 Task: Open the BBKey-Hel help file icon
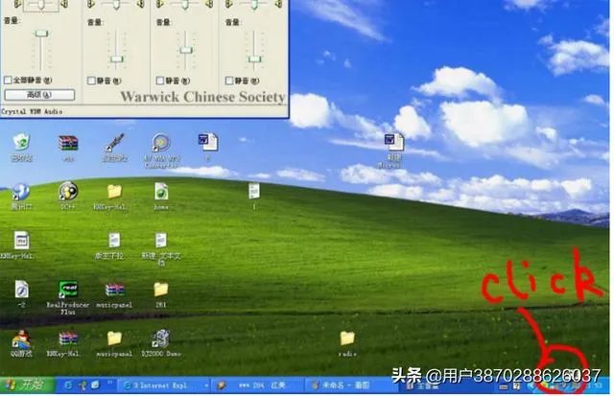point(21,241)
